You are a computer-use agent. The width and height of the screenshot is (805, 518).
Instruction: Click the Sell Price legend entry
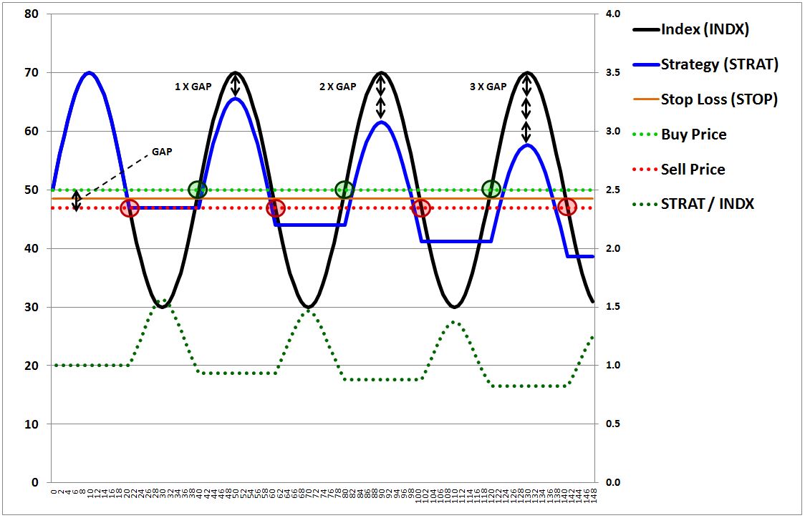(x=693, y=170)
